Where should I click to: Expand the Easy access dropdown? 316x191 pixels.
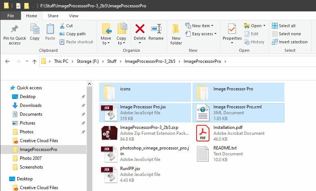(x=215, y=34)
